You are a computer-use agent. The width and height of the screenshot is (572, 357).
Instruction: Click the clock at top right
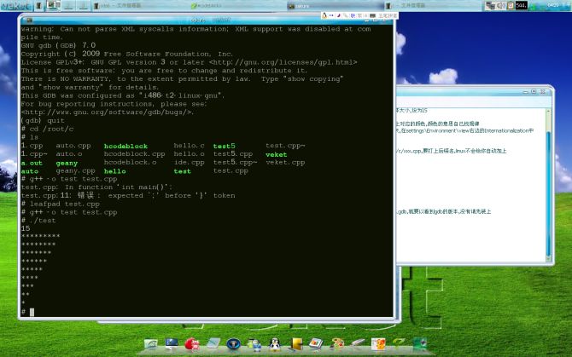point(553,5)
